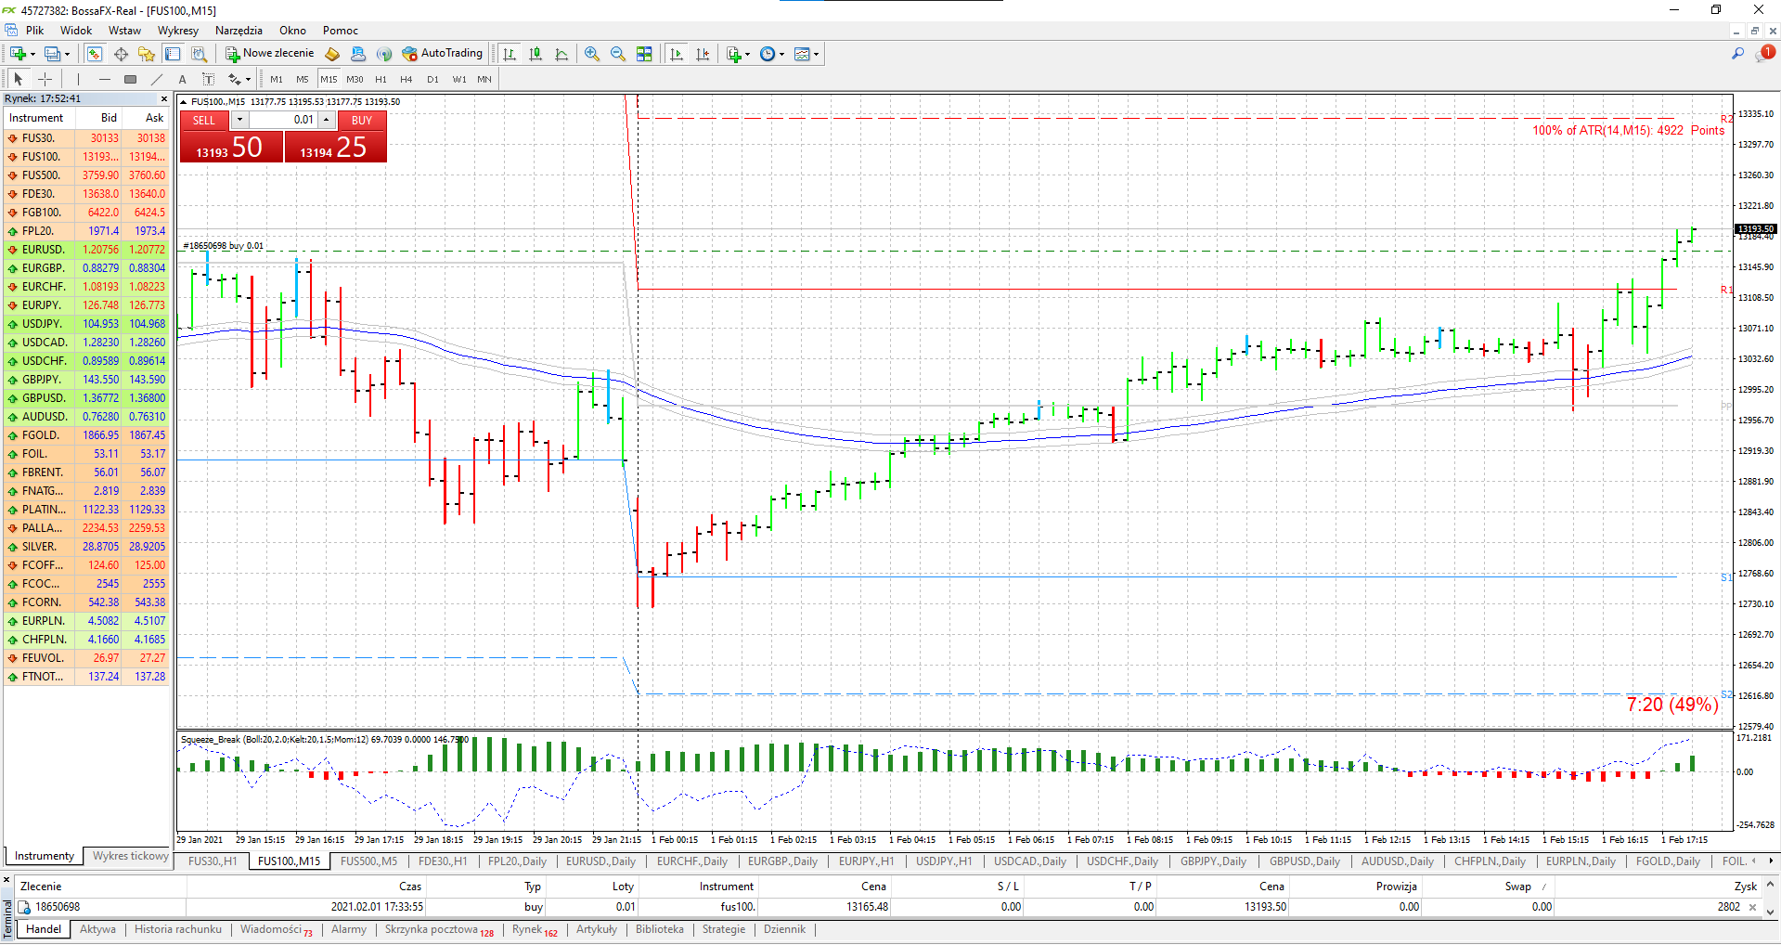Switch chart to H4 timeframe
This screenshot has height=945, width=1781.
click(407, 79)
